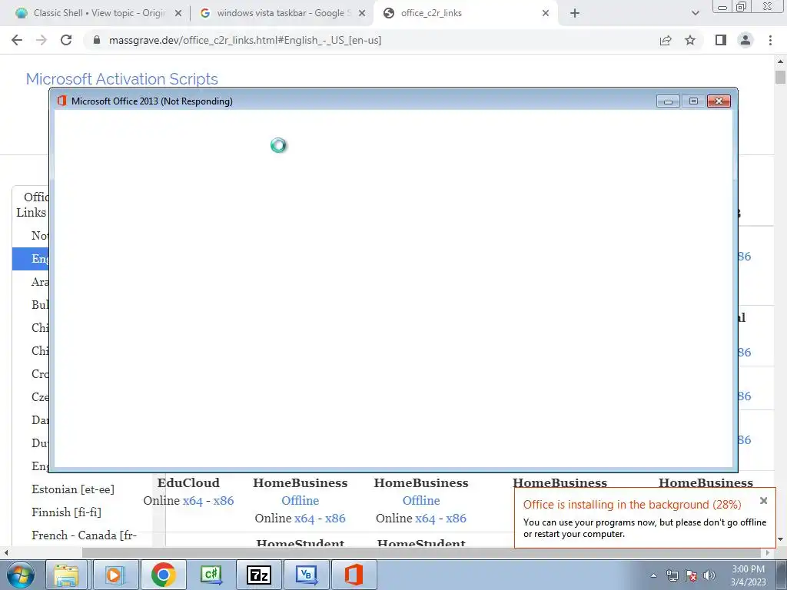Open 7-Zip taskbar icon
787x590 pixels.
pyautogui.click(x=259, y=575)
